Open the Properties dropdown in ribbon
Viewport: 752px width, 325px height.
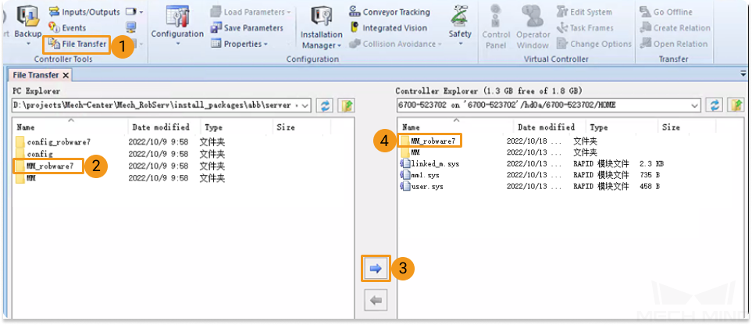point(239,44)
